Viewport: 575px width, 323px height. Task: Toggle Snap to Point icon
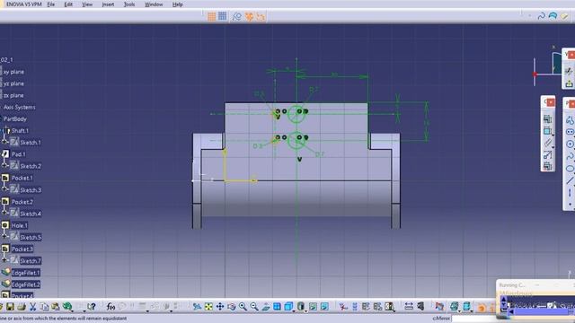(x=222, y=16)
